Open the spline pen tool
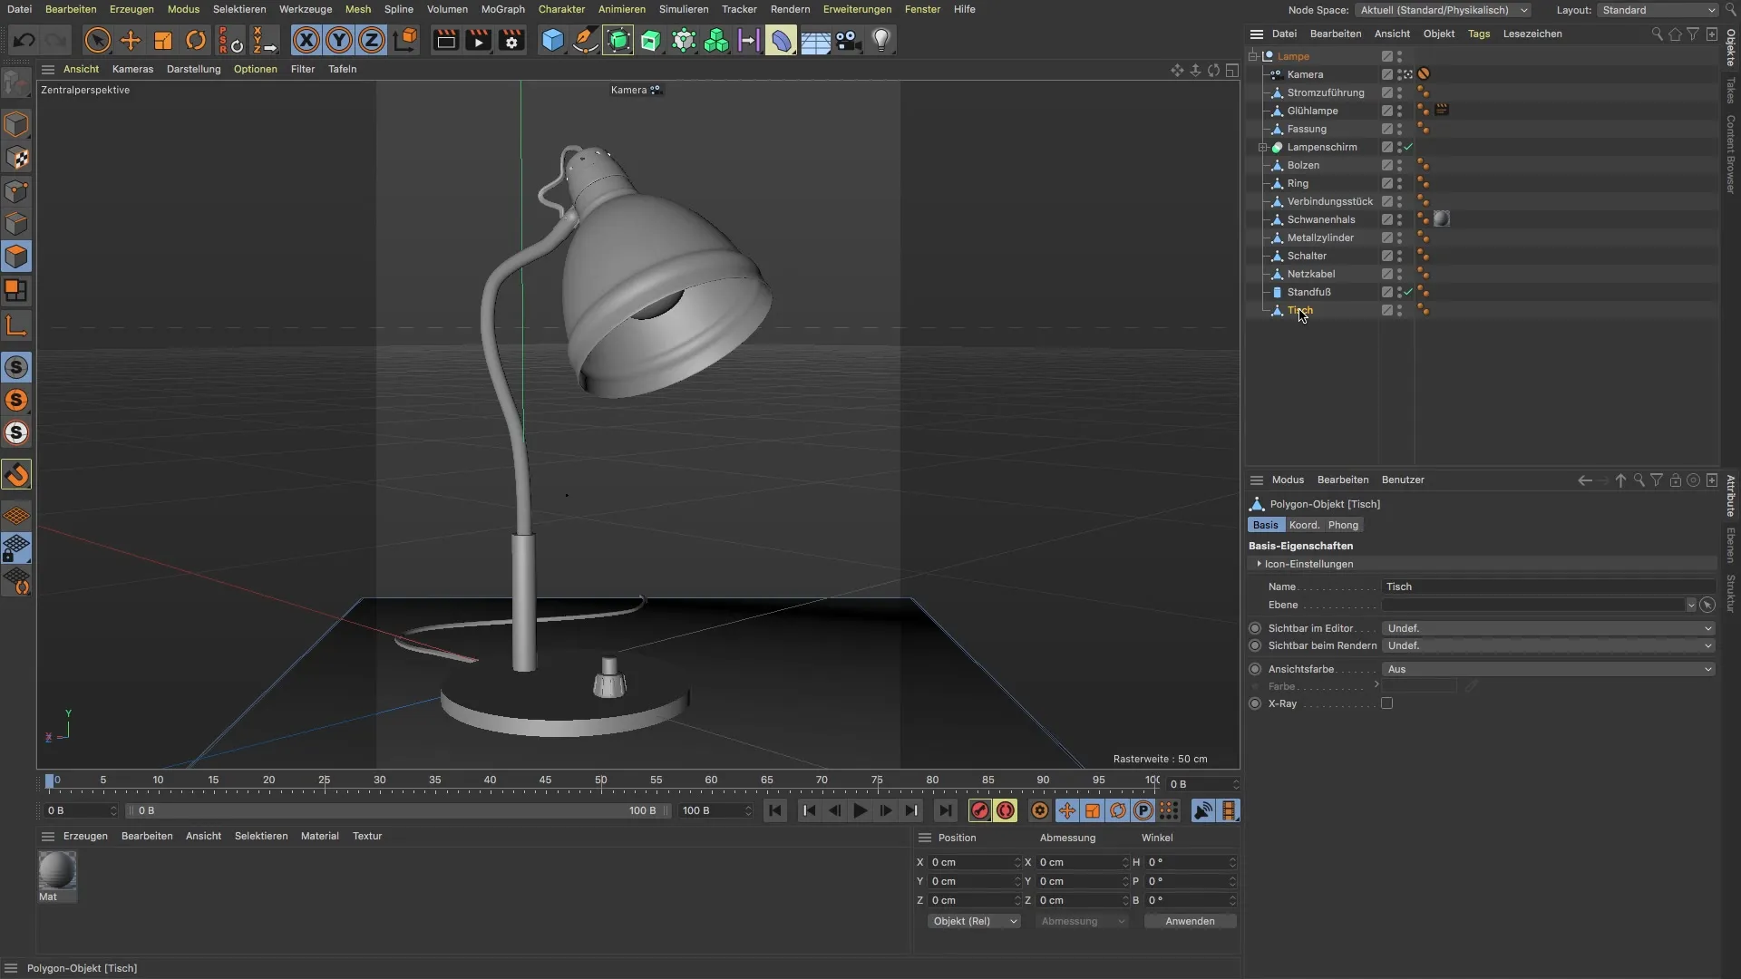Viewport: 1741px width, 979px height. pyautogui.click(x=585, y=41)
